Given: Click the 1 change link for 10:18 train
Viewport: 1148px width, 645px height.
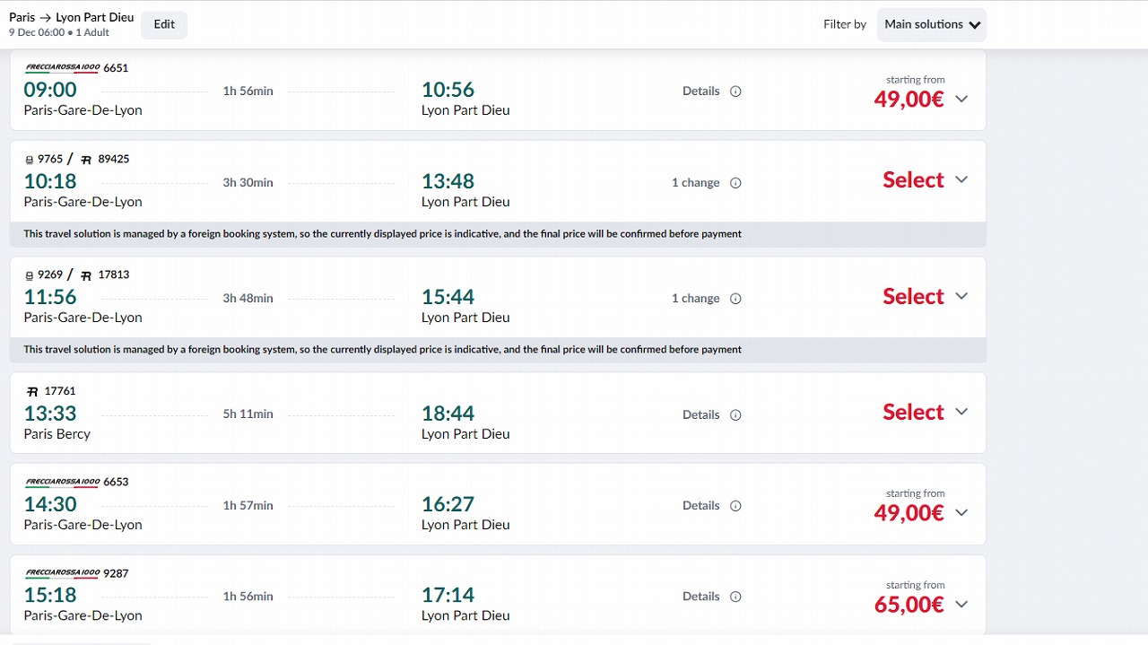Looking at the screenshot, I should click(695, 183).
